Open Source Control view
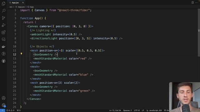The image size is (200, 112). (3, 18)
